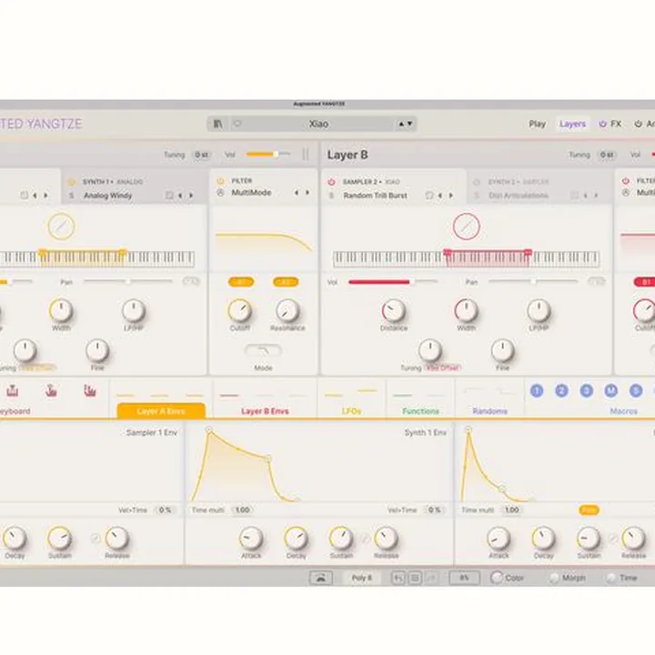Enable the Synth 2 engine power button
Image resolution: width=655 pixels, height=655 pixels.
click(477, 182)
